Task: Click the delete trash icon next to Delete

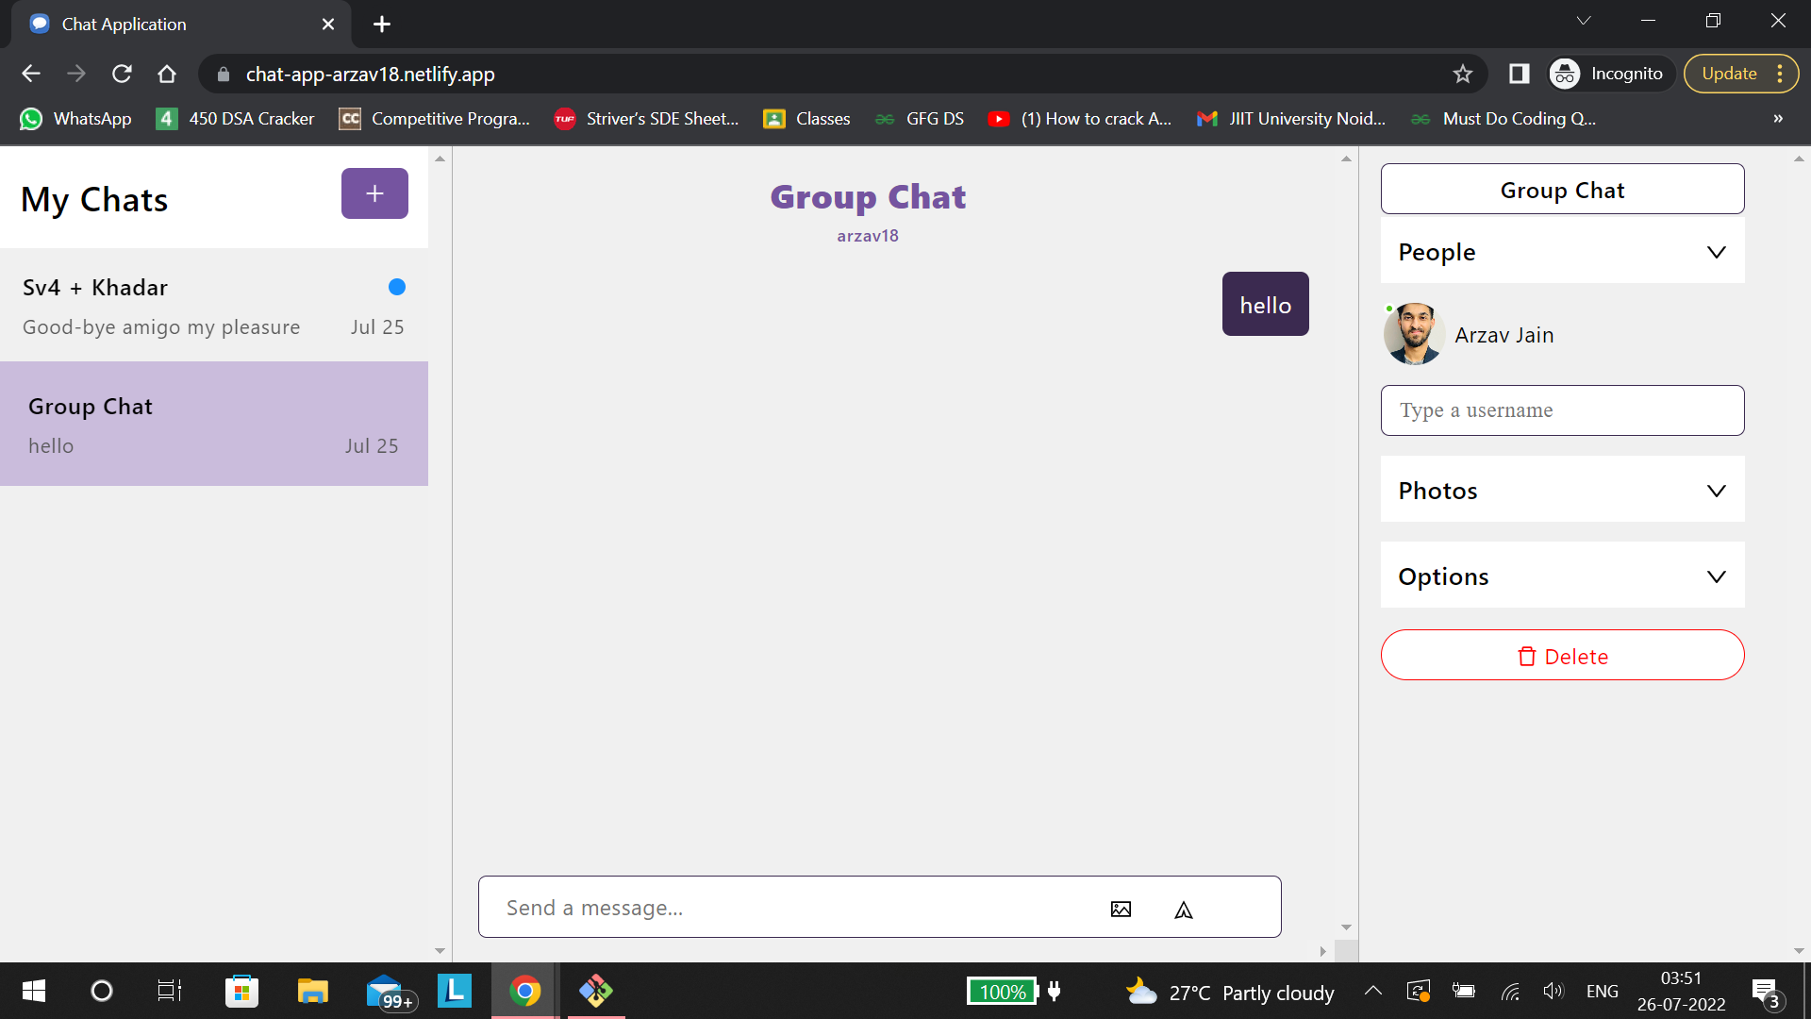Action: [x=1526, y=656]
